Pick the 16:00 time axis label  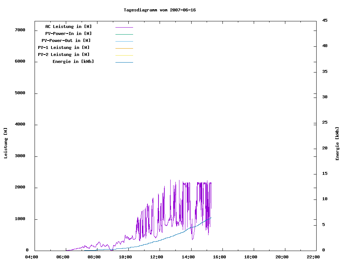click(220, 257)
